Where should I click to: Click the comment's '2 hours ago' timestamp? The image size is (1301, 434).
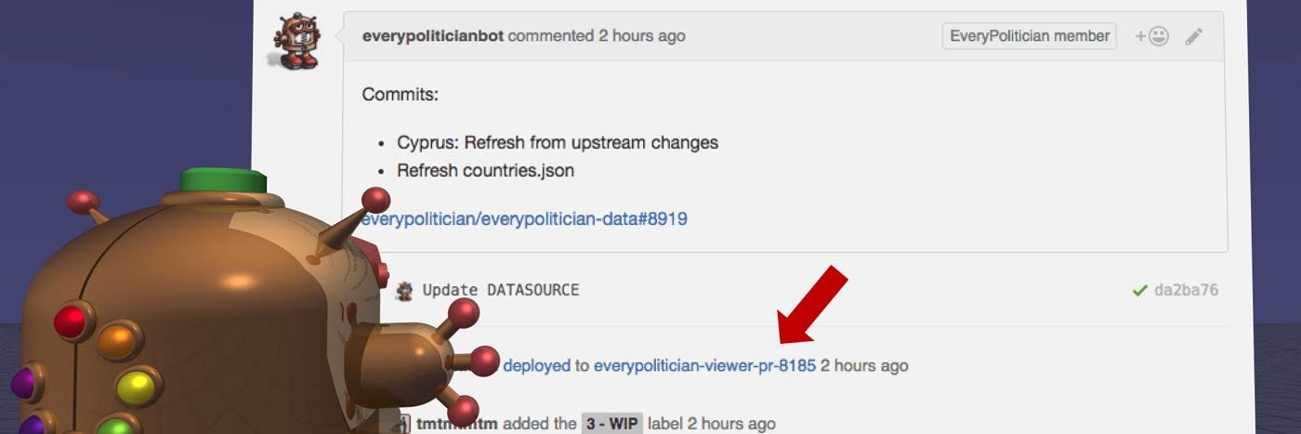(642, 36)
